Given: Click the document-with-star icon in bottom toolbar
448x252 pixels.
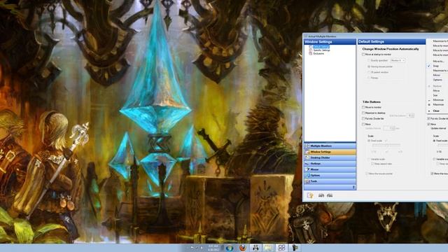Looking at the screenshot, I should click(x=310, y=195).
